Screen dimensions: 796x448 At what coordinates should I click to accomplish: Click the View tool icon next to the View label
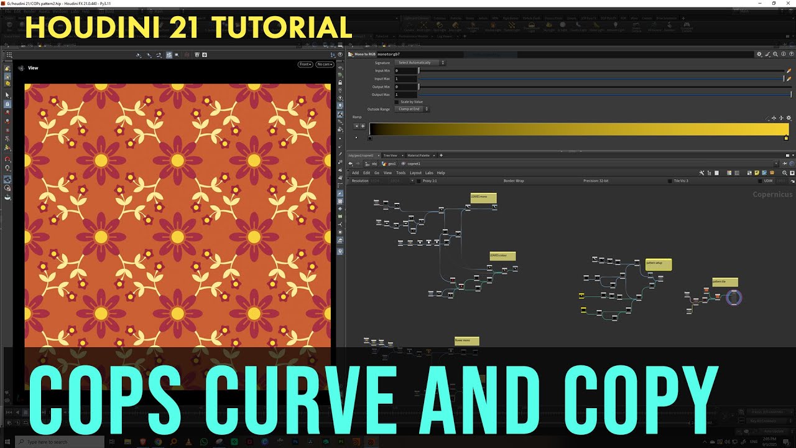tap(21, 68)
